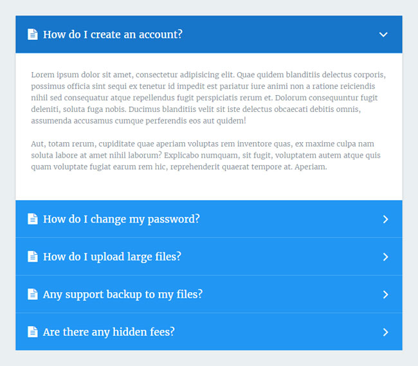
Task: Click document icon by 'Any support backup to my files?'
Action: 32,295
